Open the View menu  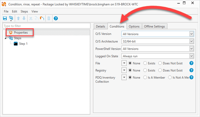click(x=35, y=11)
